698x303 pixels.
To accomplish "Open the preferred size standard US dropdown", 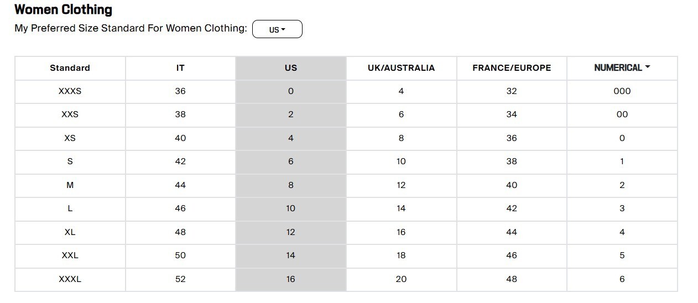I will click(277, 29).
